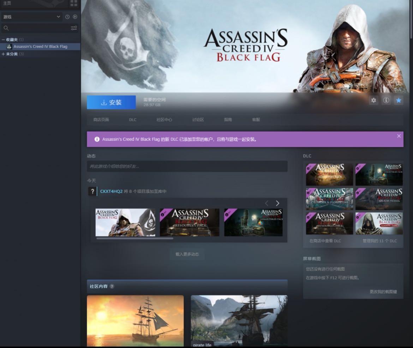Click the 安装 install button
Viewport: 413px width, 348px height.
tap(112, 102)
